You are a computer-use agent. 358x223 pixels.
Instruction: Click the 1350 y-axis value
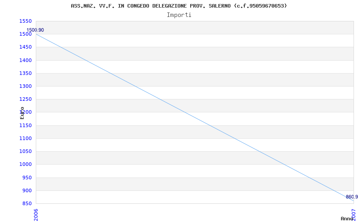pyautogui.click(x=26, y=73)
